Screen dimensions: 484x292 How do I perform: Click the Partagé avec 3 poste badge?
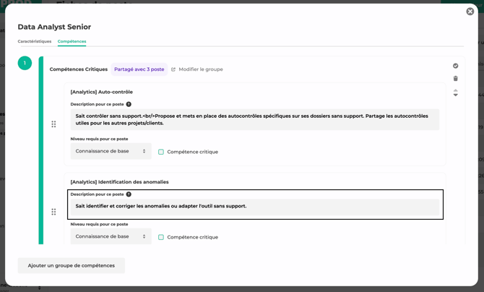click(x=139, y=69)
